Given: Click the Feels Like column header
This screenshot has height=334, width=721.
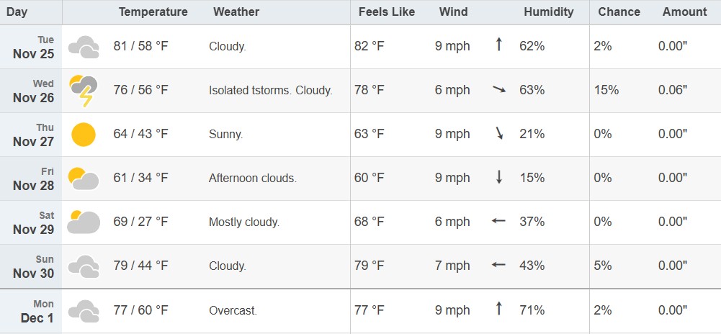Looking at the screenshot, I should (x=387, y=12).
